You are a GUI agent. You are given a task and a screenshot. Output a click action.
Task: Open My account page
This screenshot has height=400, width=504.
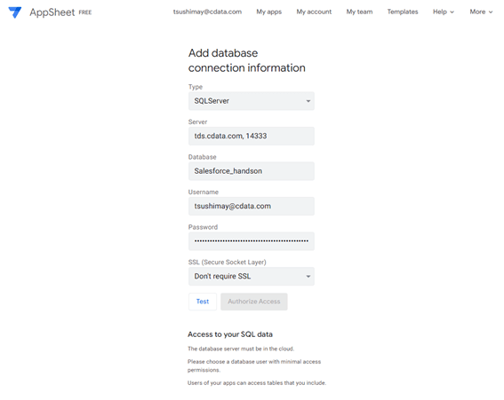314,12
